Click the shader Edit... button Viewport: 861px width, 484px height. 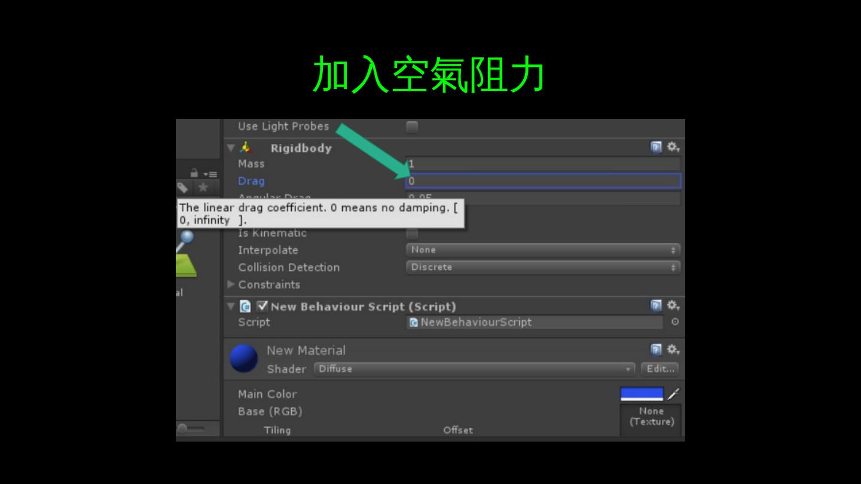click(660, 369)
